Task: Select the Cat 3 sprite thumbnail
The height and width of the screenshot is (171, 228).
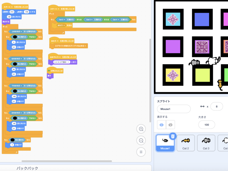Action: tap(206, 143)
